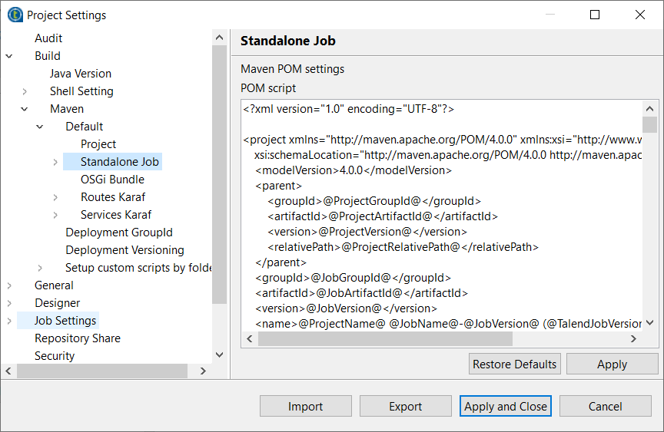This screenshot has height=432, width=664.
Task: Select Java Version in the tree
Action: tap(81, 74)
